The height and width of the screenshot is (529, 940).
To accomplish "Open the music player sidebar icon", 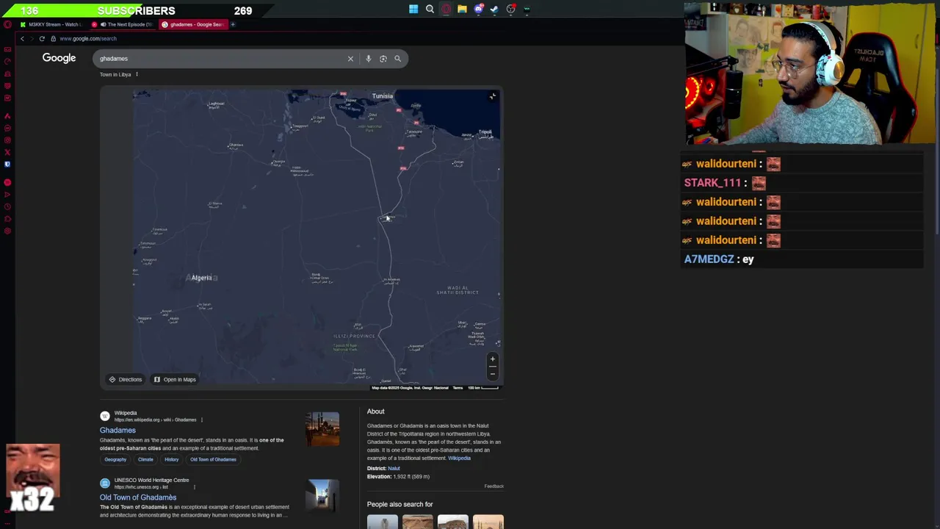I will pyautogui.click(x=7, y=182).
